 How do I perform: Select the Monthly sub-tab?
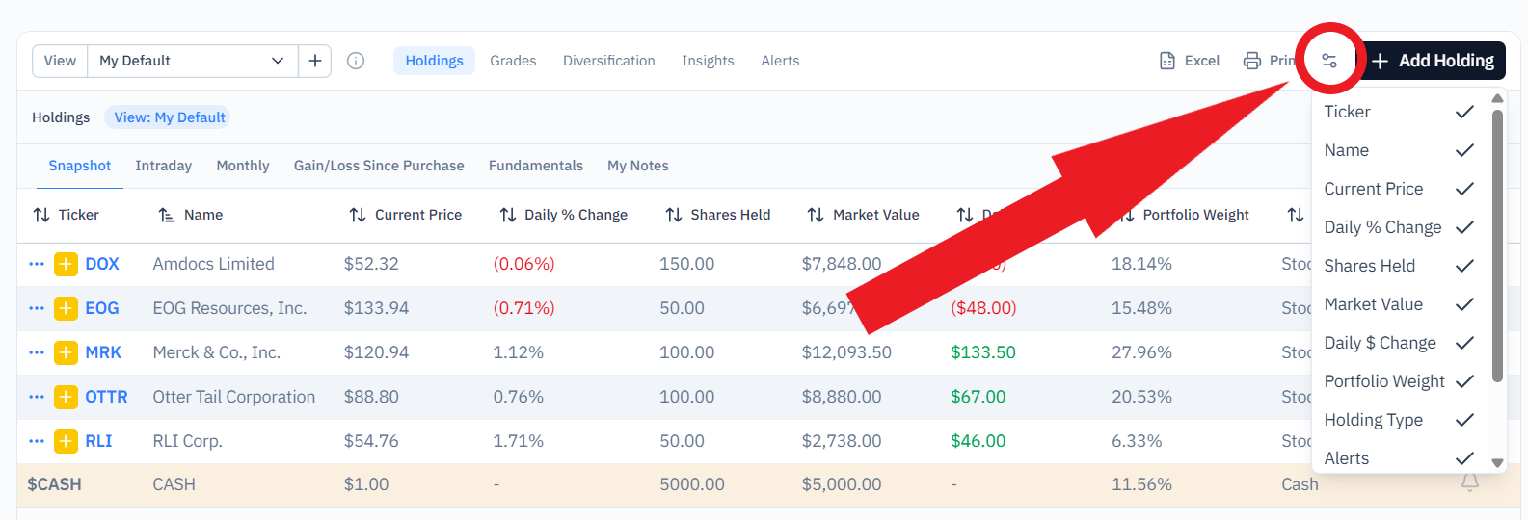[x=243, y=166]
